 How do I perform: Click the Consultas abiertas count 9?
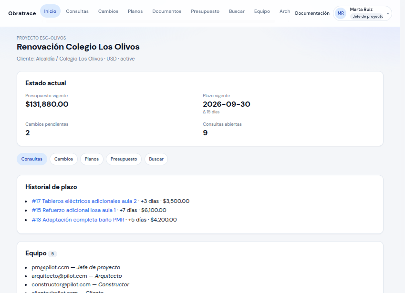coord(205,133)
